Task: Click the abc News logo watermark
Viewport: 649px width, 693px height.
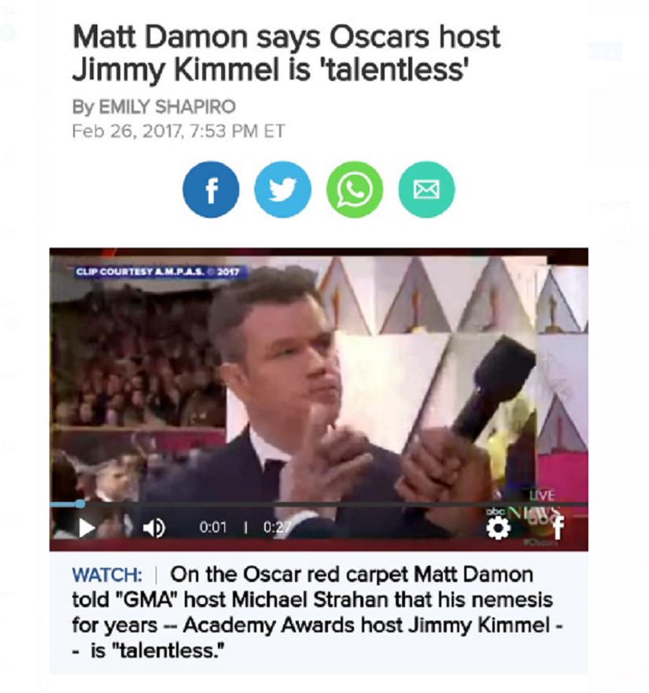Action: [523, 513]
